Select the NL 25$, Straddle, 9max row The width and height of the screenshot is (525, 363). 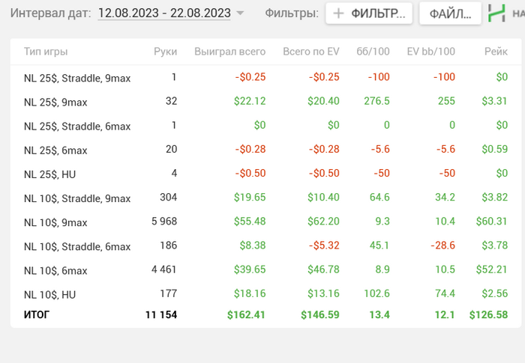pyautogui.click(x=77, y=78)
